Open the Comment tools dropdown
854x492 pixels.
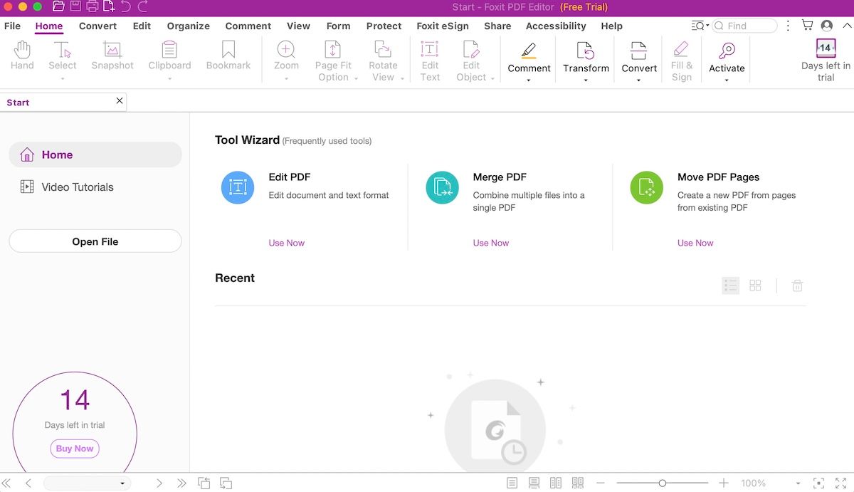(529, 80)
